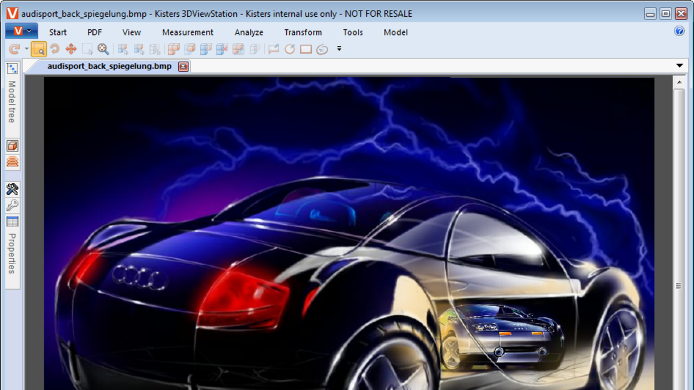Screen dimensions: 694x390
Task: Close the 3DViewStation window
Action: [681, 14]
